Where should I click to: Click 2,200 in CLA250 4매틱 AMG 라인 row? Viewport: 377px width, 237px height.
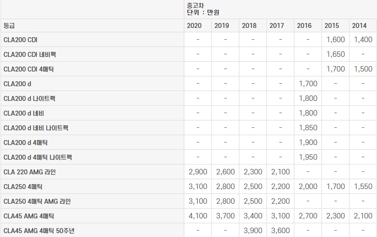point(280,201)
